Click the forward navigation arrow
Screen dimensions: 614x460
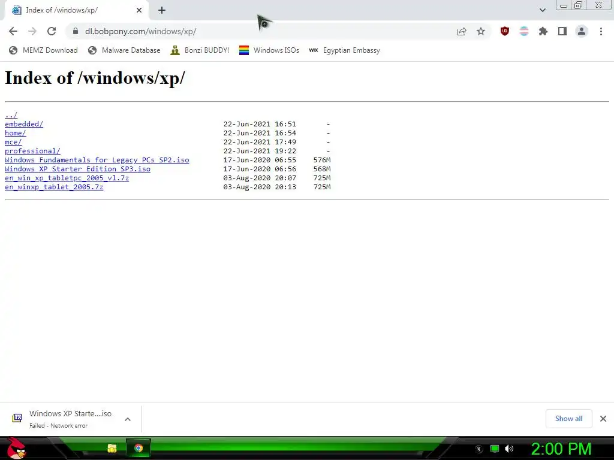tap(32, 31)
